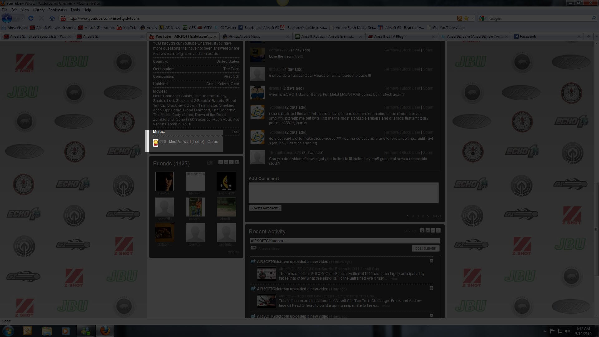Click the RSS feed icon in the address bar
This screenshot has width=599, height=337.
pyautogui.click(x=460, y=18)
